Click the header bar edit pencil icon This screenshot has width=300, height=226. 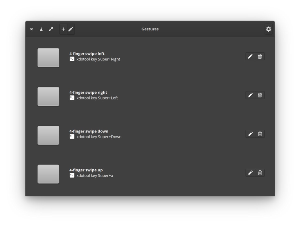(71, 29)
